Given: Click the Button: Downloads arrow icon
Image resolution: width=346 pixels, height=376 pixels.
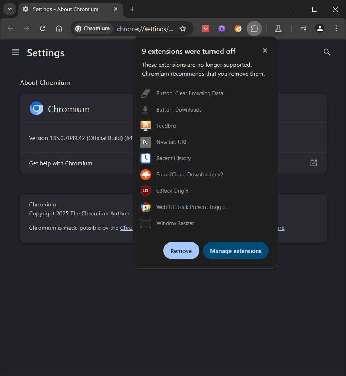Looking at the screenshot, I should [x=145, y=110].
